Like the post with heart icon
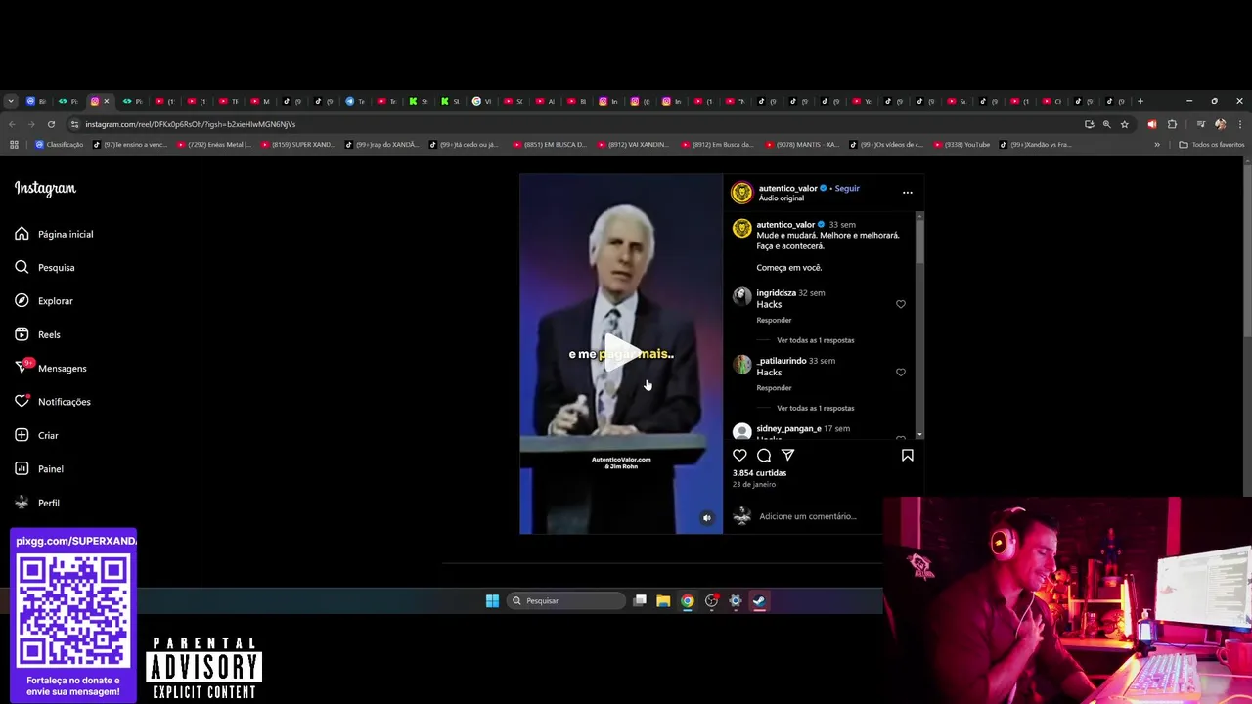Image resolution: width=1252 pixels, height=704 pixels. [x=739, y=455]
